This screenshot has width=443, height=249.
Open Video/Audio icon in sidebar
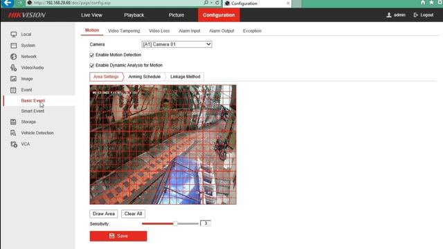coord(14,68)
